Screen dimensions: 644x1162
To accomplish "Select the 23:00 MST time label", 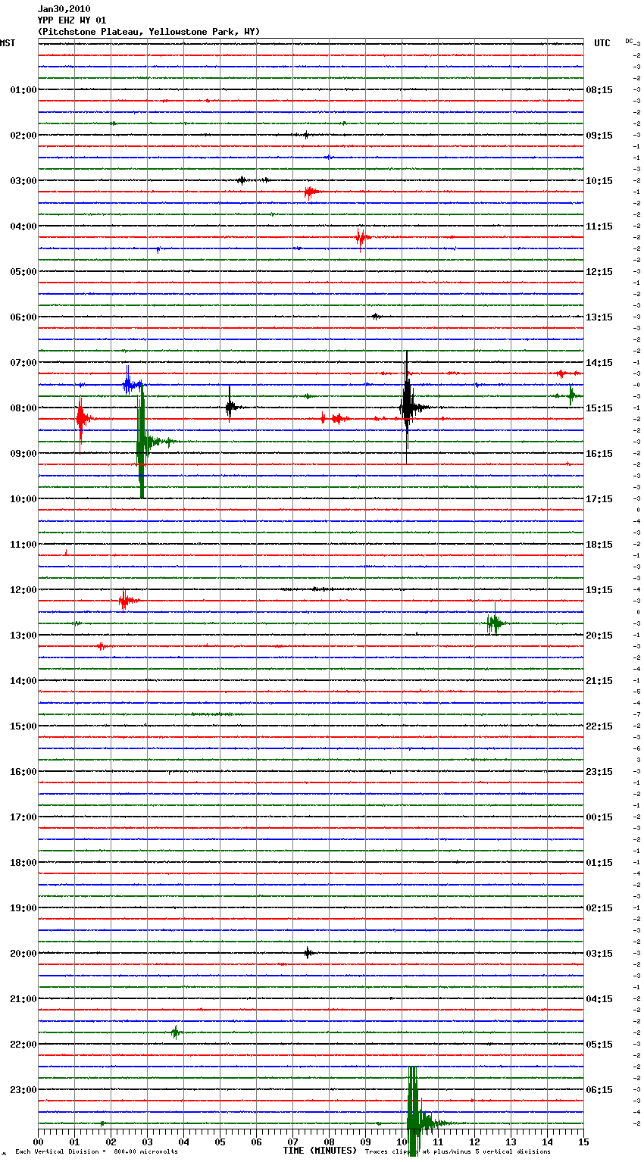I will [23, 1090].
